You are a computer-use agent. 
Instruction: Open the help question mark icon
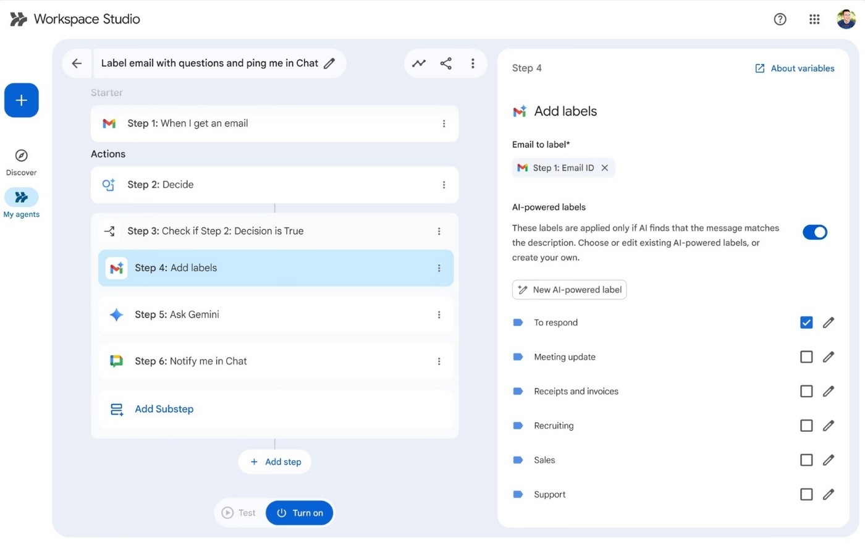click(780, 19)
